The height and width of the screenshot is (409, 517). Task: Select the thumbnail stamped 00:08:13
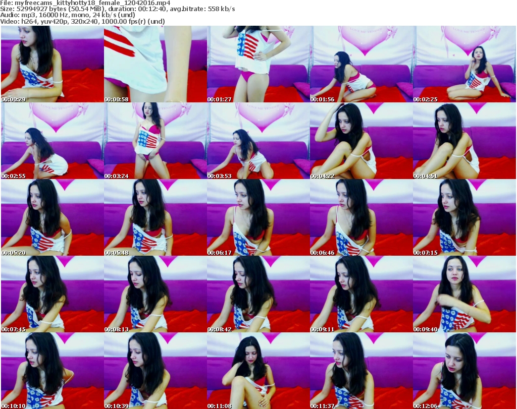156,294
